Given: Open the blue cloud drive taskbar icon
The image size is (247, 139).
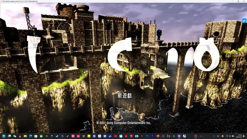Looking at the screenshot, I should (x=110, y=136).
